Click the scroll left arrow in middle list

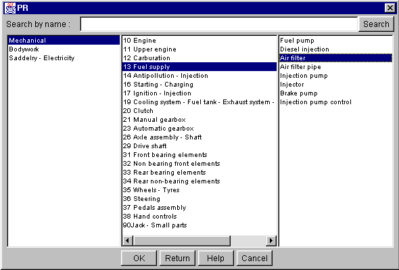pyautogui.click(x=128, y=240)
